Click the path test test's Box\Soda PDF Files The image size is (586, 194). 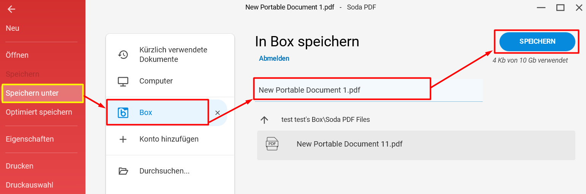coord(325,120)
